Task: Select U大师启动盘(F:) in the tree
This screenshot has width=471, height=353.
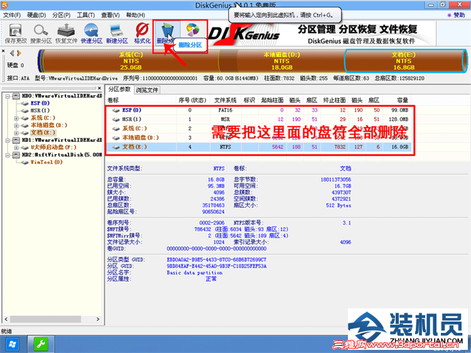Action: pyautogui.click(x=53, y=147)
